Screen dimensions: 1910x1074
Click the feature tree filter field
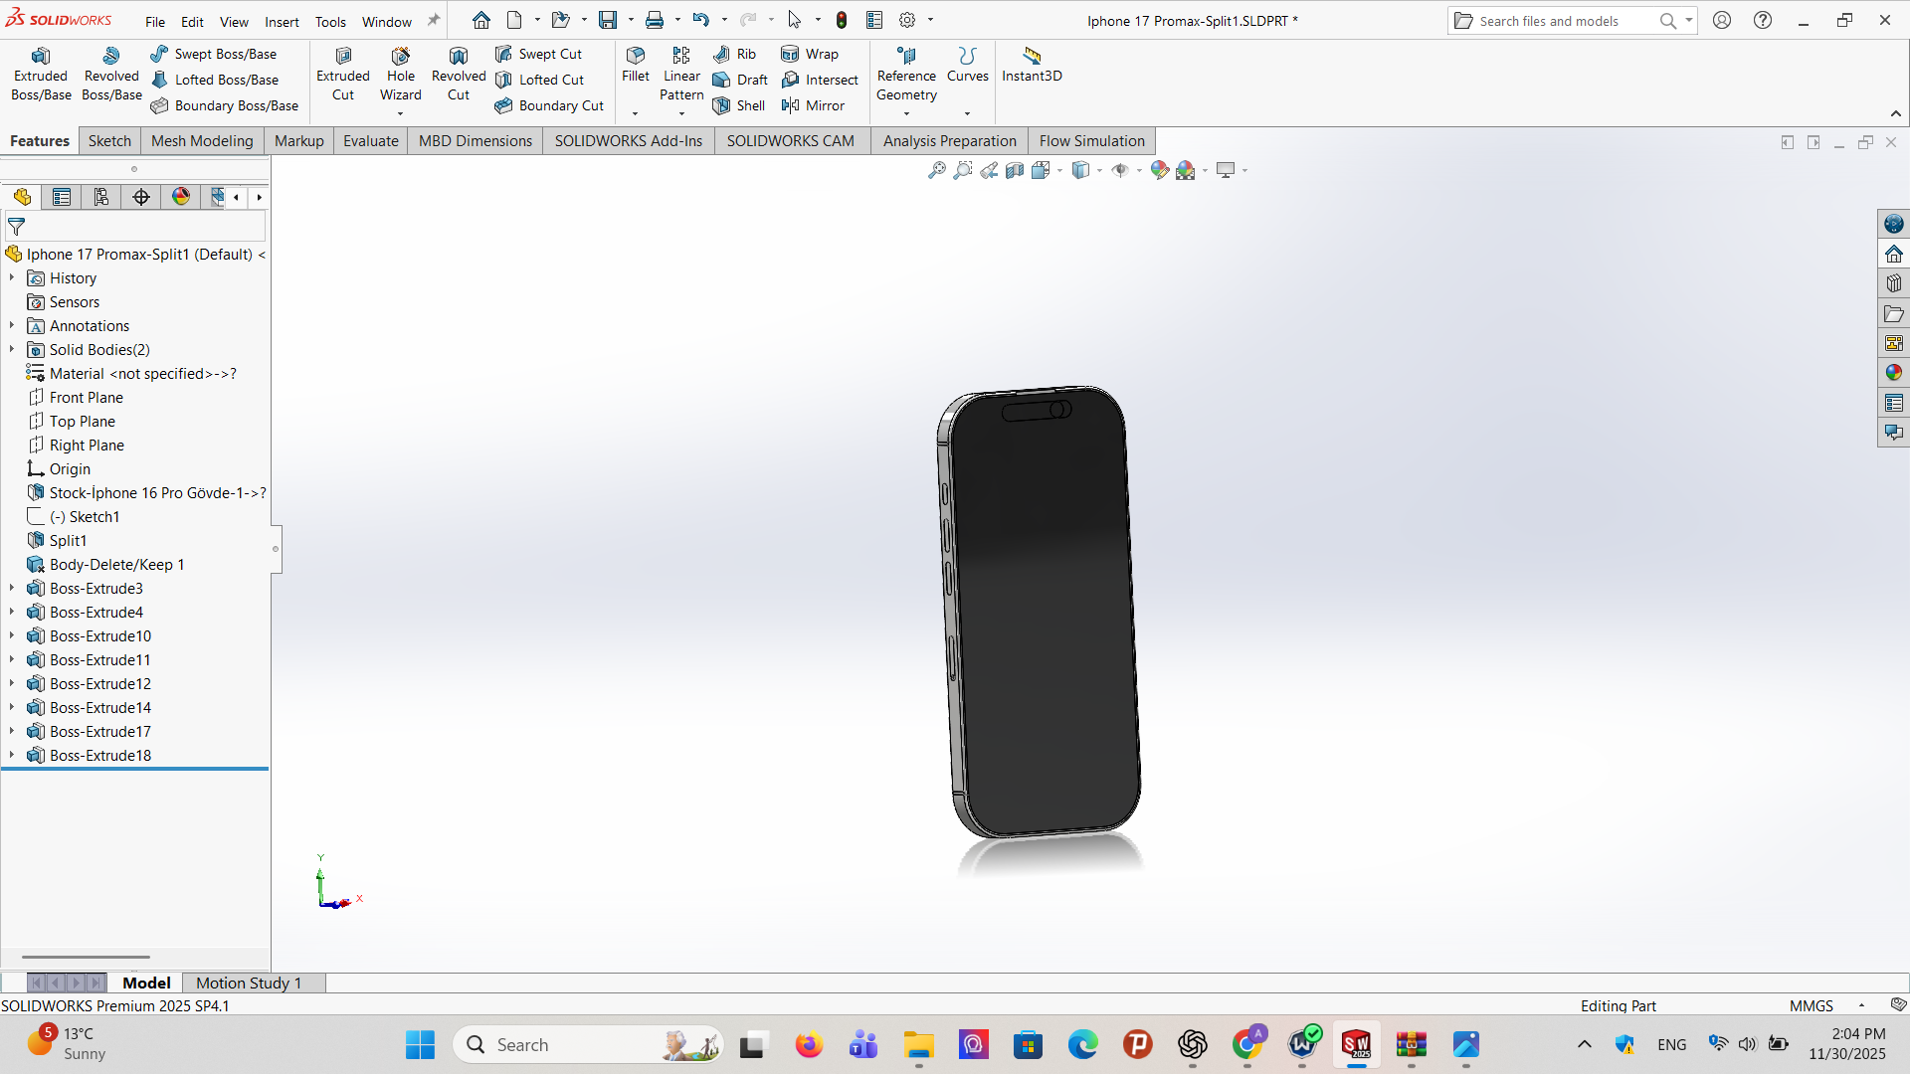pyautogui.click(x=136, y=227)
